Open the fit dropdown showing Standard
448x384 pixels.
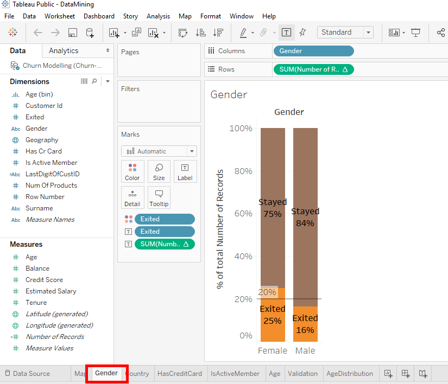point(345,32)
